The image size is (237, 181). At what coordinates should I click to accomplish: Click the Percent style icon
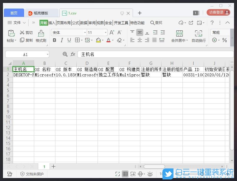point(225,40)
